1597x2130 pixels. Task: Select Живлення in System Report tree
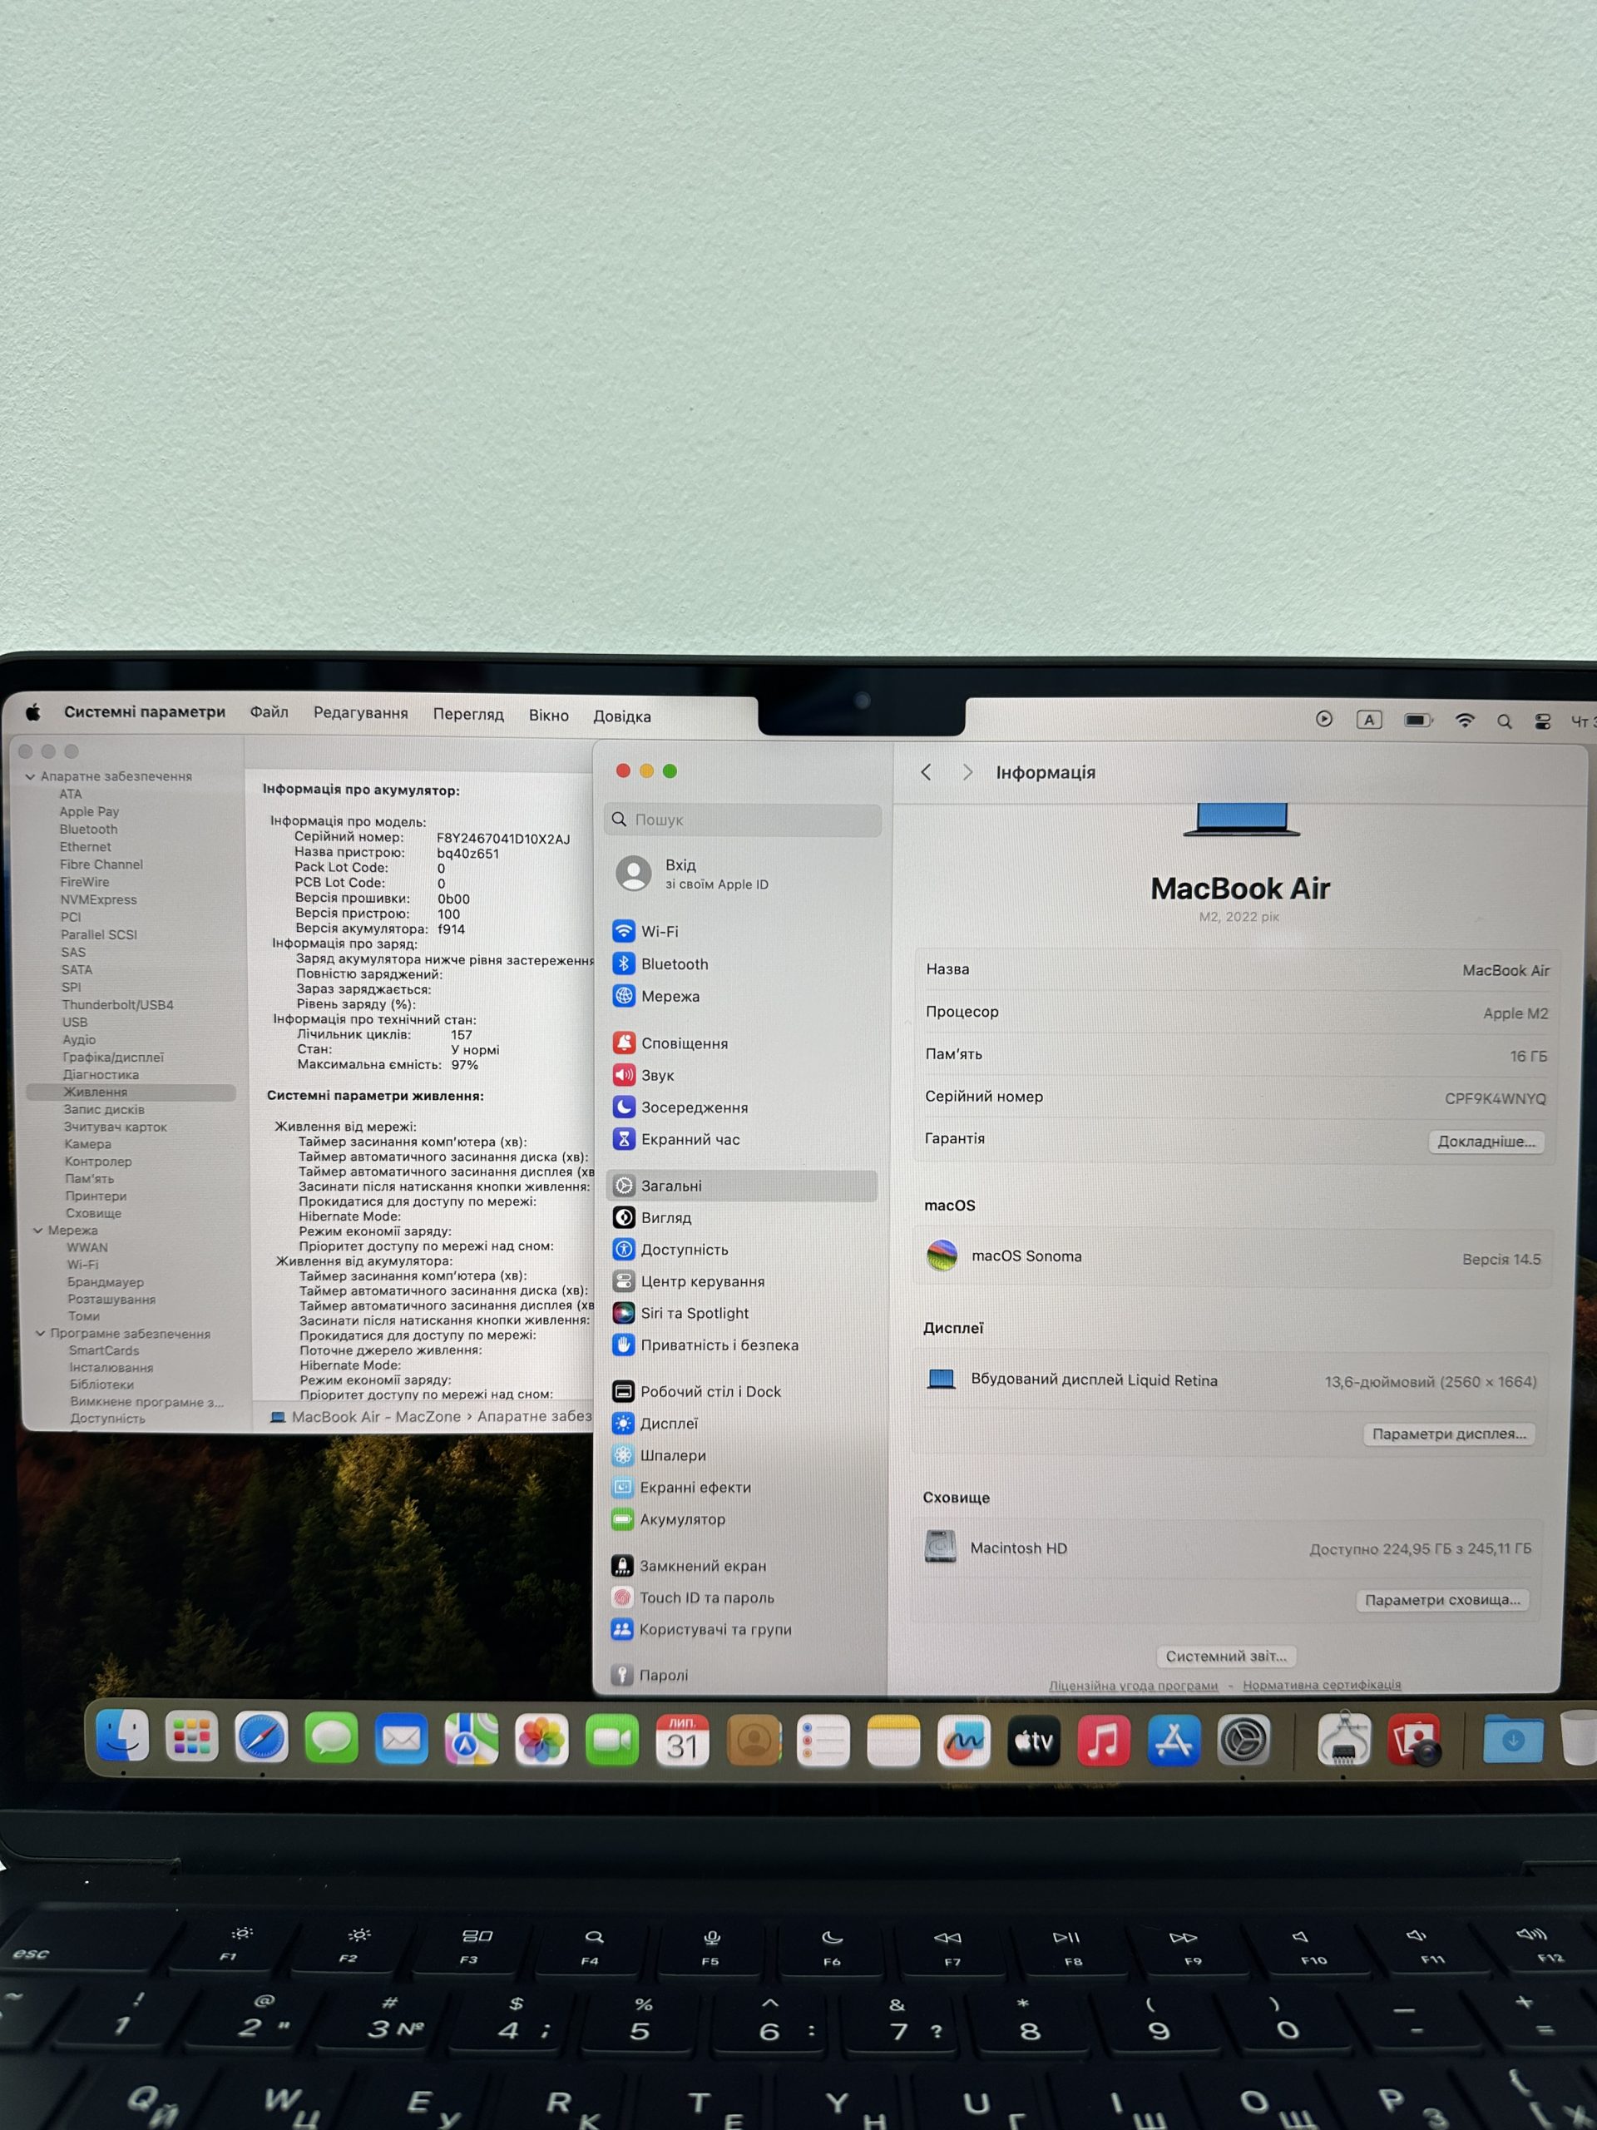[x=131, y=1092]
